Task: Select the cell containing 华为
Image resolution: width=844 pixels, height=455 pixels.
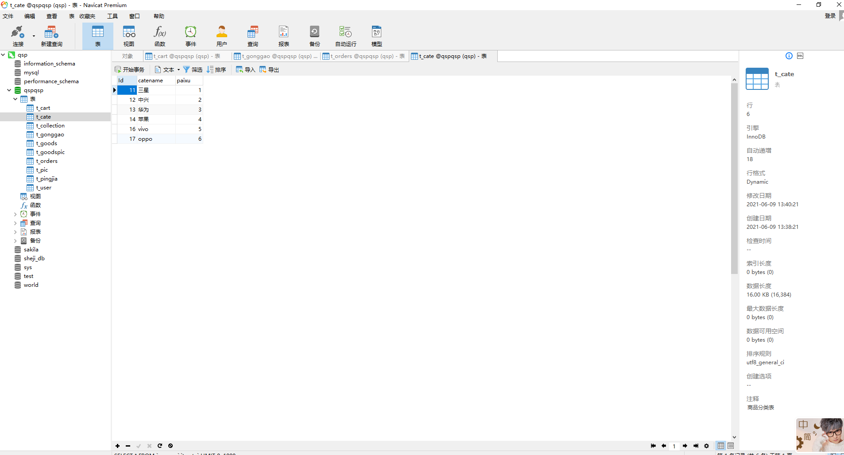Action: pos(156,109)
